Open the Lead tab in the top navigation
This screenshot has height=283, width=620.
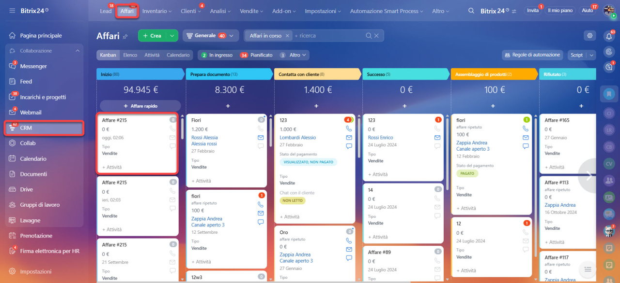[106, 11]
